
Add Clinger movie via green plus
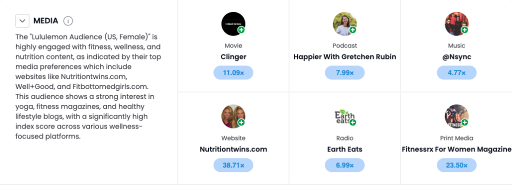click(241, 30)
